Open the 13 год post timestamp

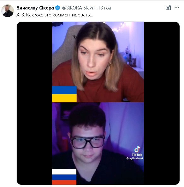point(104,8)
